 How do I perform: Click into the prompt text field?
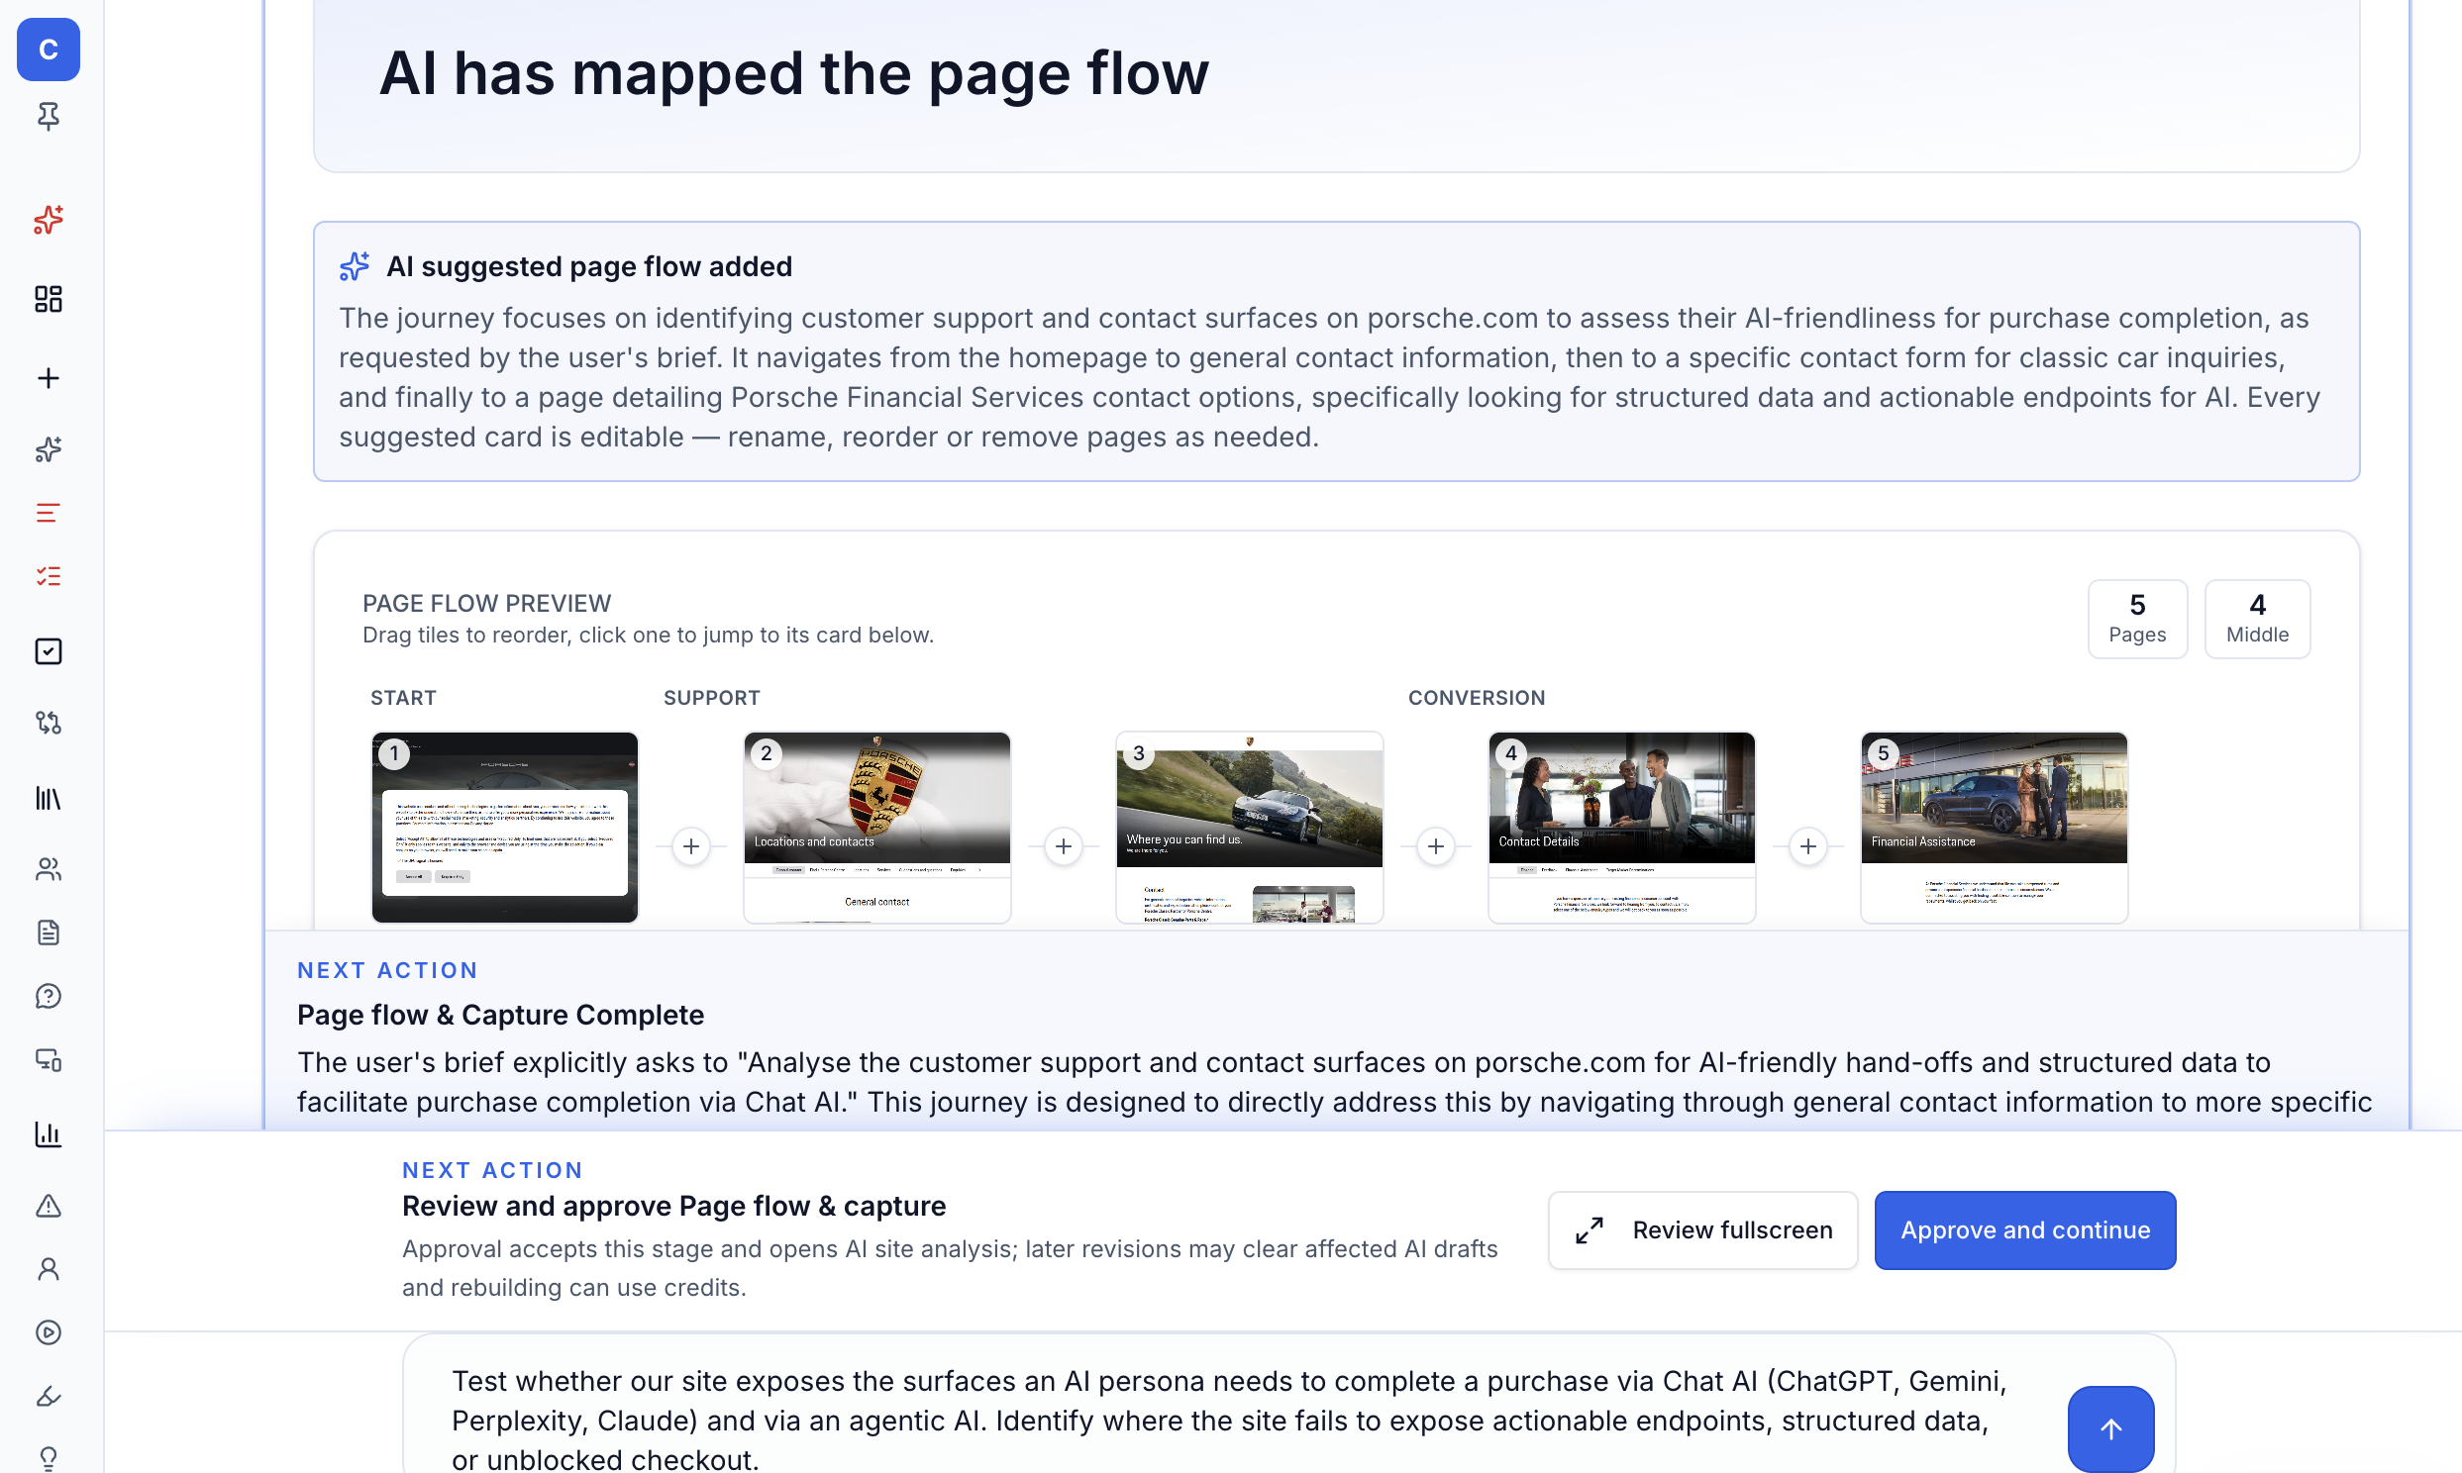[1231, 1420]
